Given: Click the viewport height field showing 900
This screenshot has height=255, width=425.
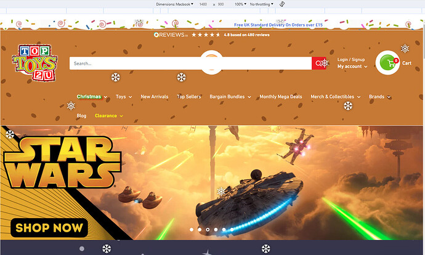Looking at the screenshot, I should [221, 4].
